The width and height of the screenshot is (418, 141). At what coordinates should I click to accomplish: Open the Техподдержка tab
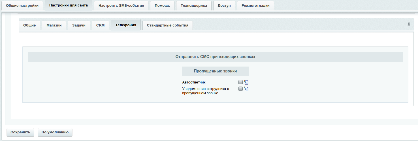[194, 6]
